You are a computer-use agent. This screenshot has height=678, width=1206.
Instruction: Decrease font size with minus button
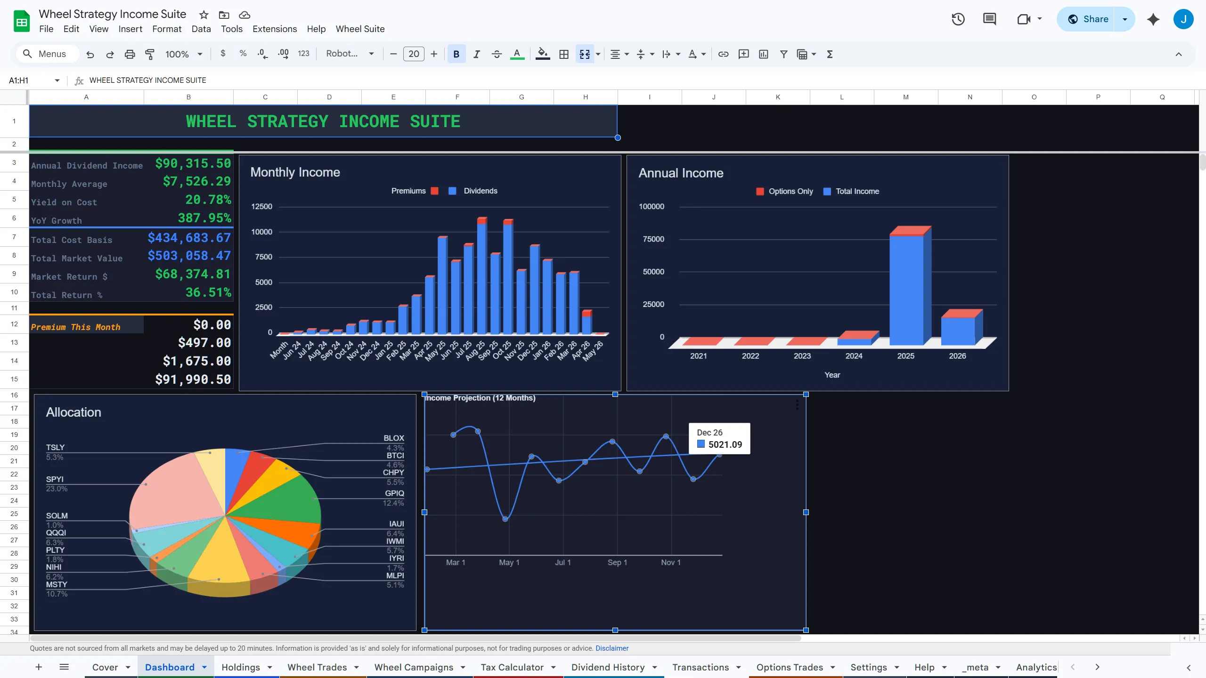point(393,54)
